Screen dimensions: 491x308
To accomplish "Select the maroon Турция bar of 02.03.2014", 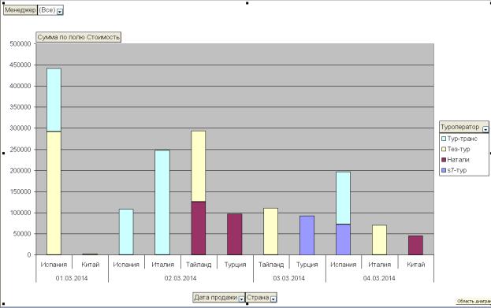I will 235,234.
